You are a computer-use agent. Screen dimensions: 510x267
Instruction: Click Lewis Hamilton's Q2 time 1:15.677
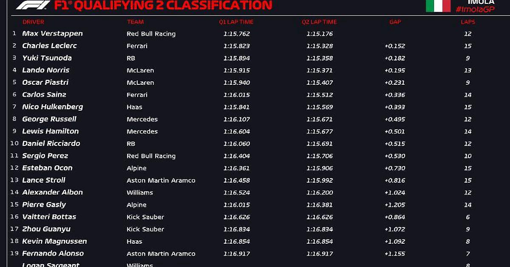click(x=320, y=131)
